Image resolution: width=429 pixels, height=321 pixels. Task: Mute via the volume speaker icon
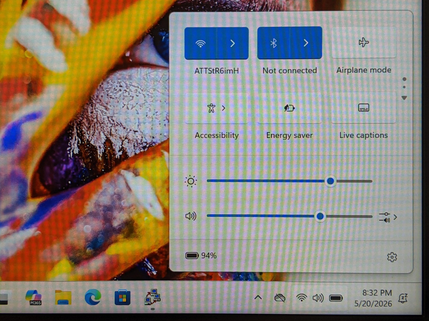point(191,216)
